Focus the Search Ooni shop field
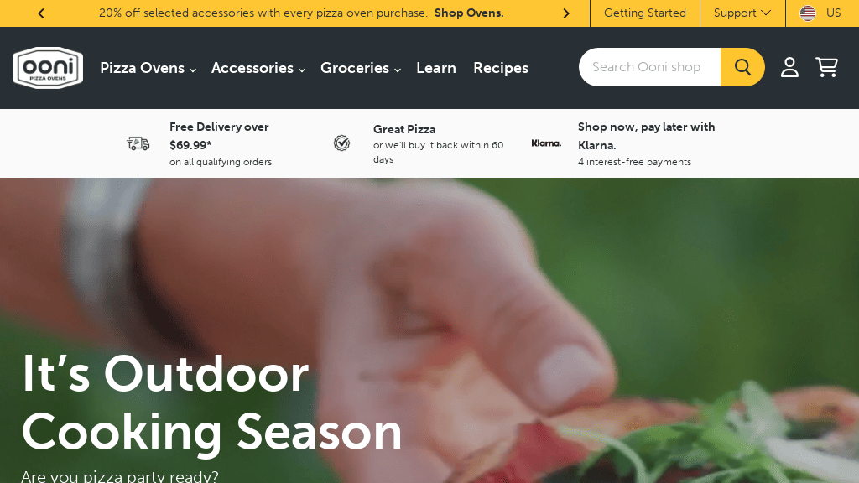 point(650,67)
